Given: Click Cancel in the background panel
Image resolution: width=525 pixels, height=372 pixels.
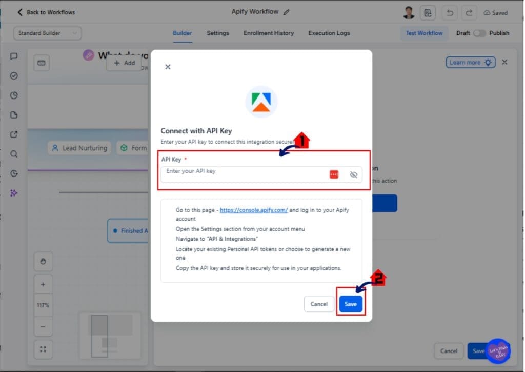Looking at the screenshot, I should click(x=449, y=351).
